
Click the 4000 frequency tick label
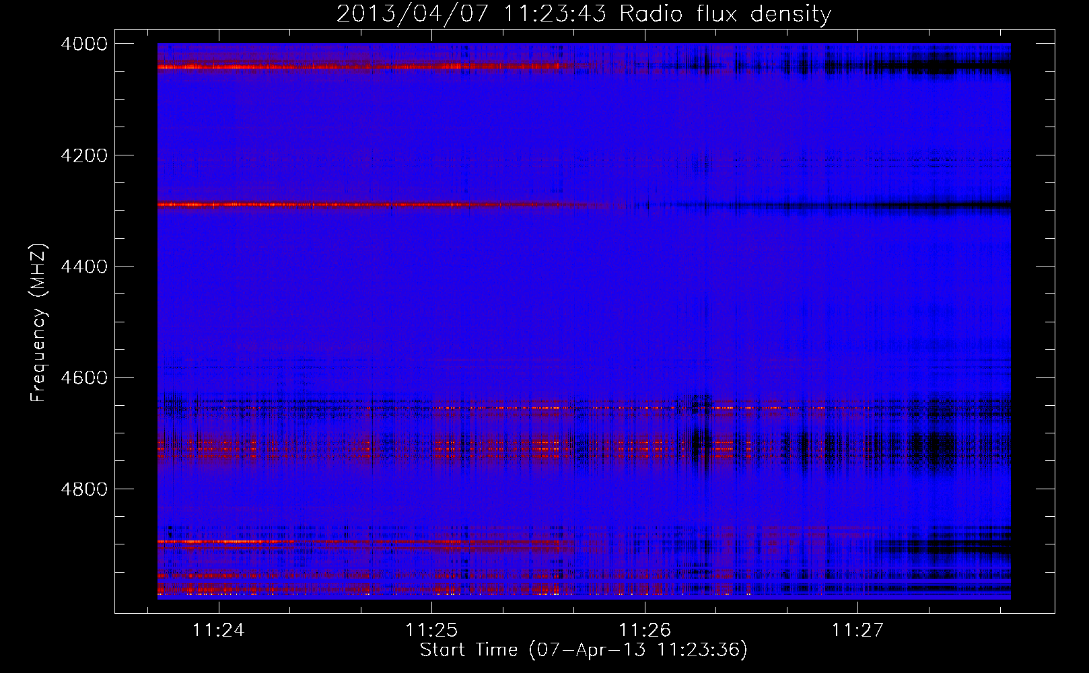point(84,44)
